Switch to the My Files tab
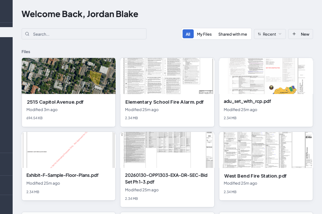This screenshot has height=214, width=322. coord(204,34)
